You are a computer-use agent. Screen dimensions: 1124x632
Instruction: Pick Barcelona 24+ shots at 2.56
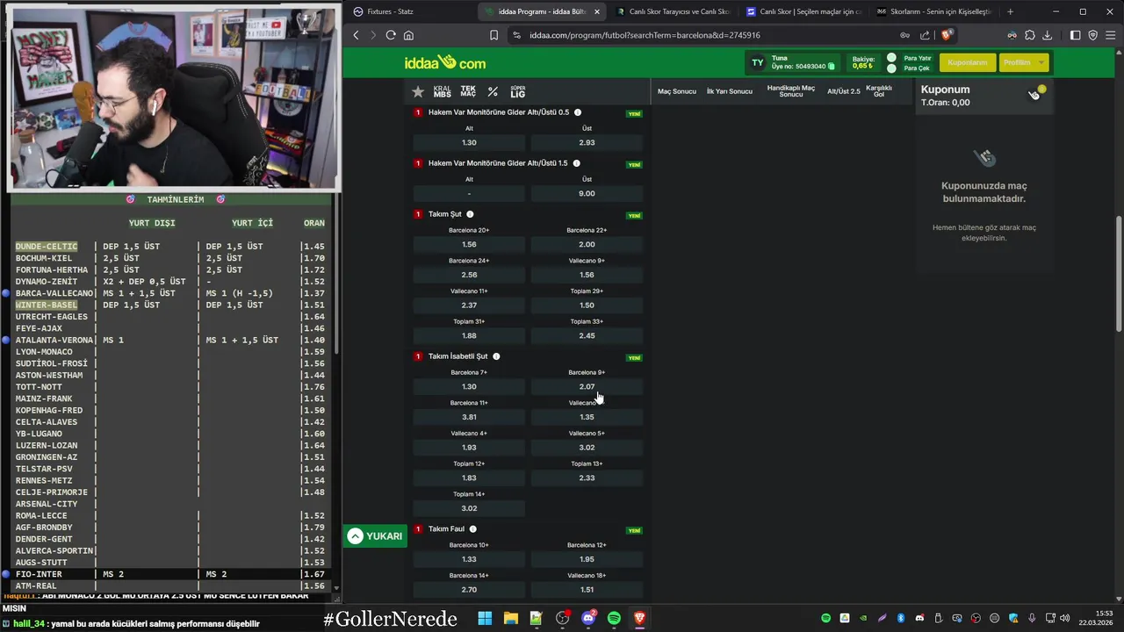coord(469,275)
